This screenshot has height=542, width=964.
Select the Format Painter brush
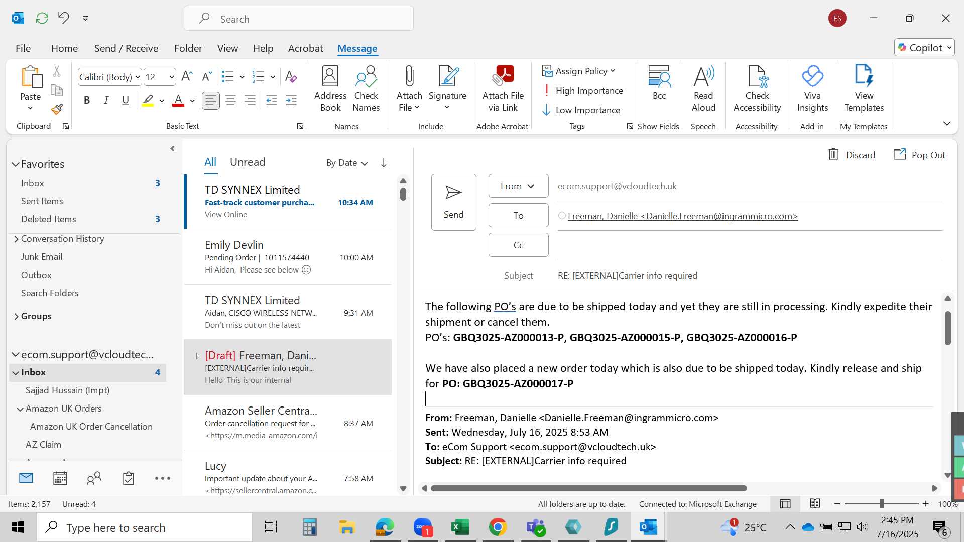point(57,109)
